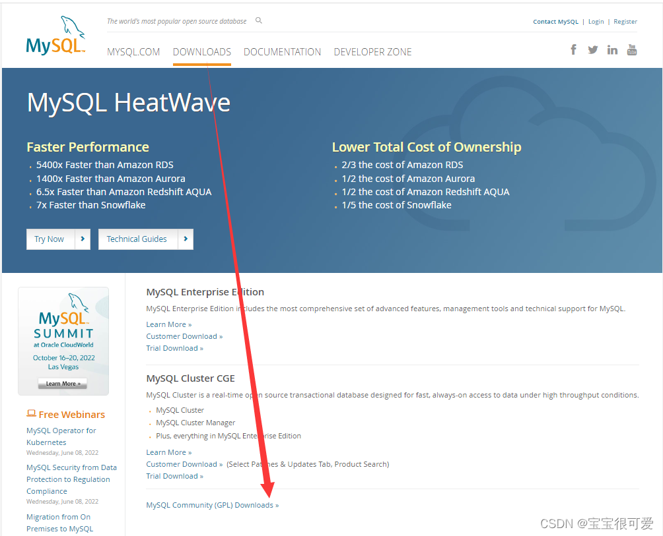
Task: Click '5400x Faster than Amazon RDS' text
Action: [x=105, y=165]
